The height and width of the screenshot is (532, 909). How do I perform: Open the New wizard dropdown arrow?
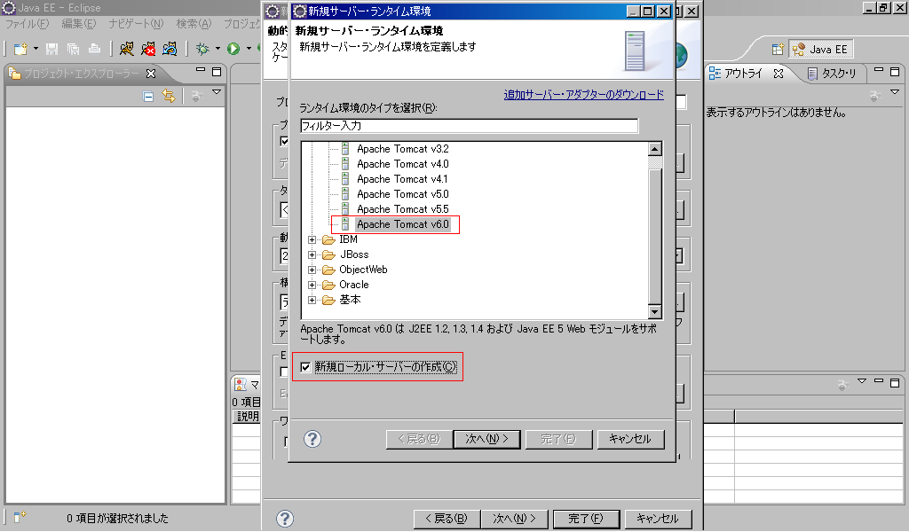36,49
